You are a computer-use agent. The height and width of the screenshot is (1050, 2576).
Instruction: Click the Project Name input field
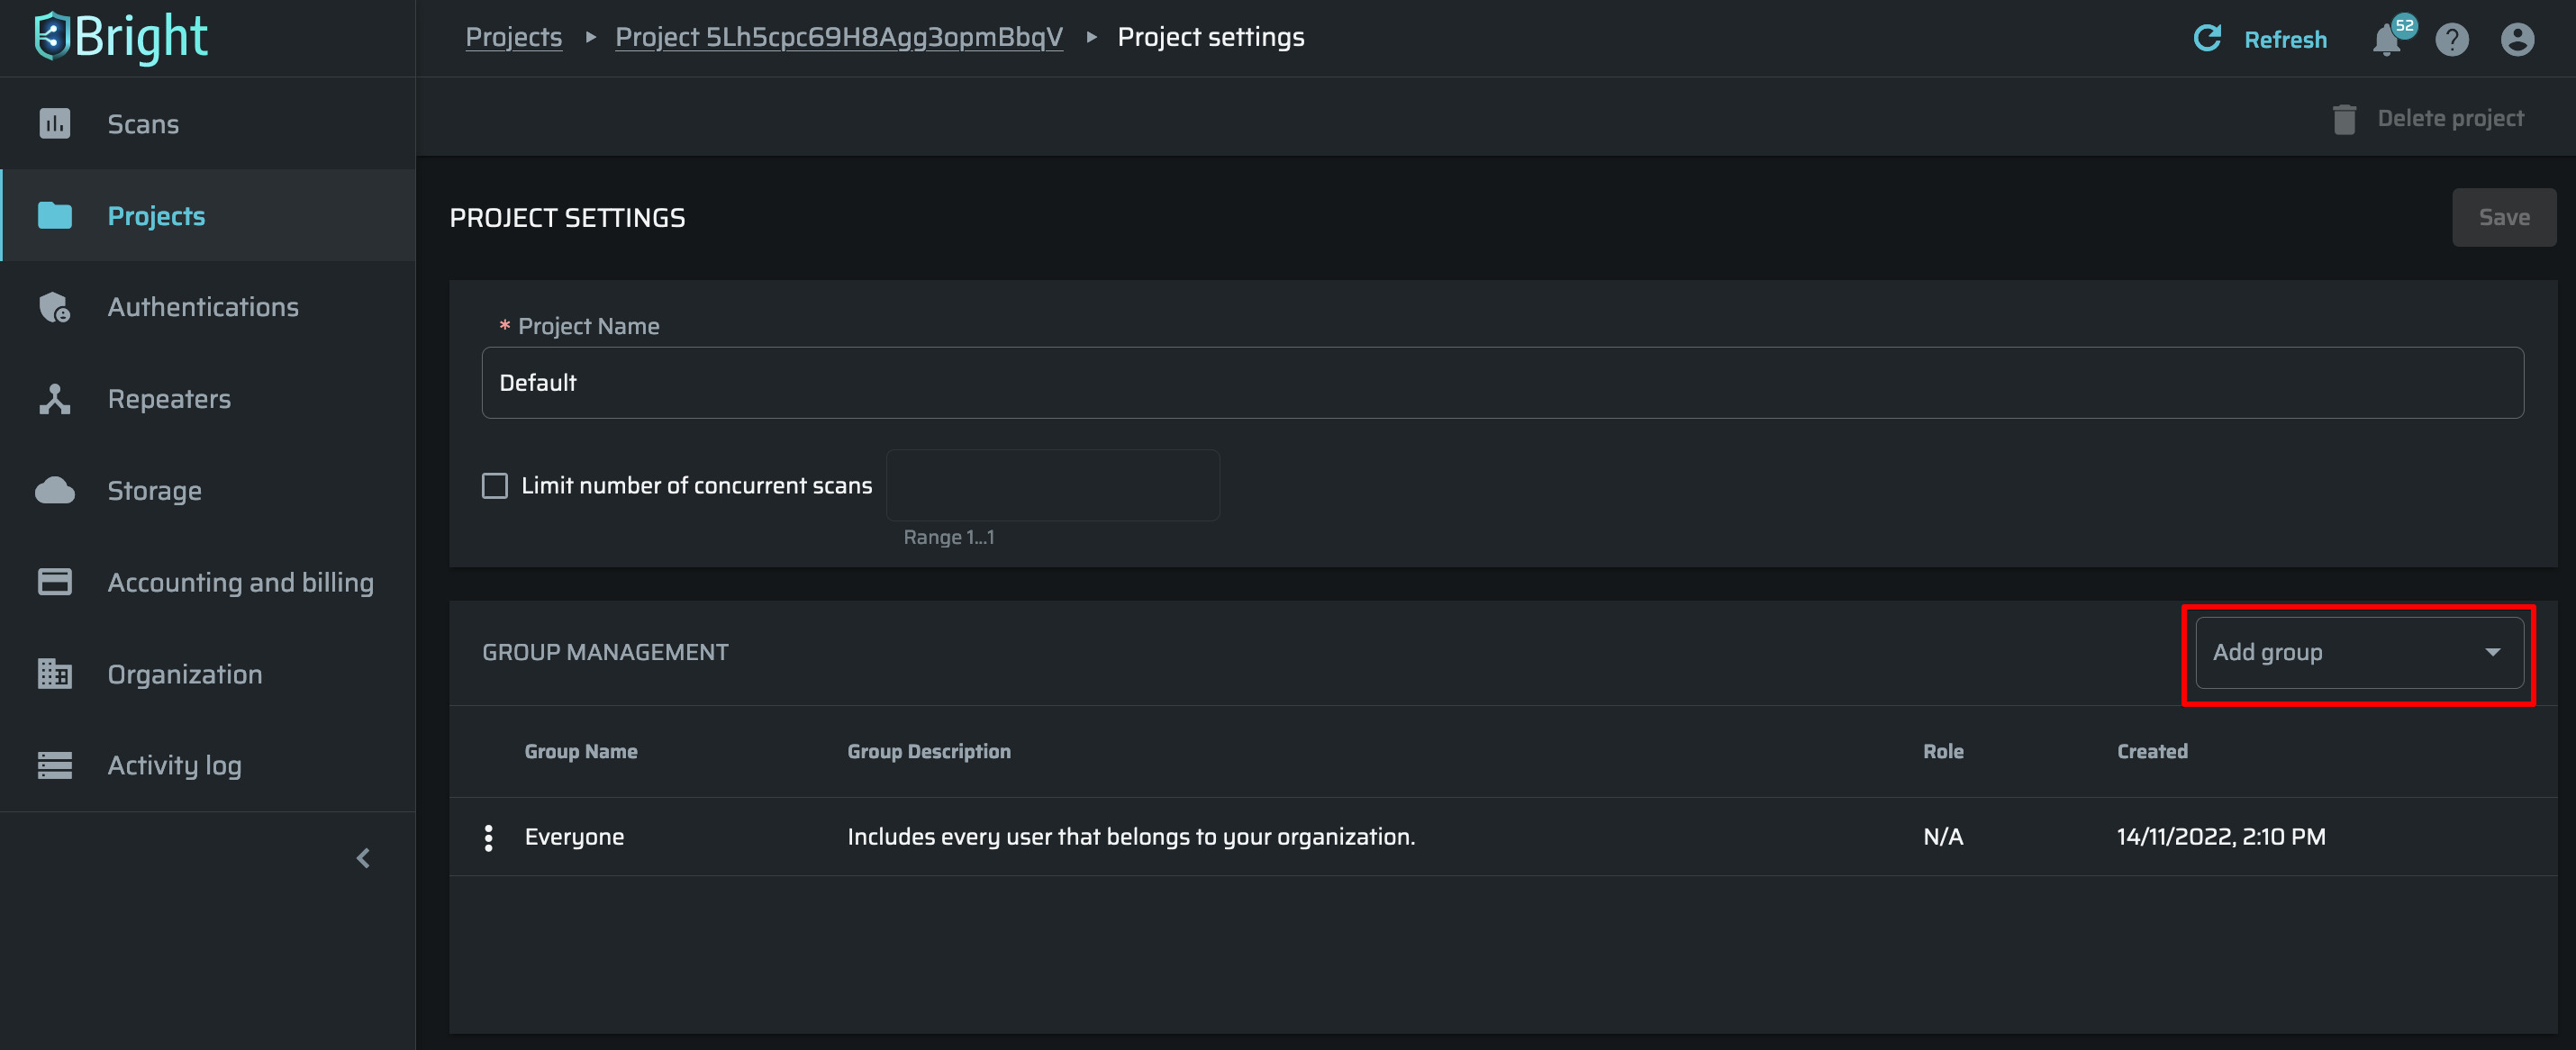(x=1501, y=383)
